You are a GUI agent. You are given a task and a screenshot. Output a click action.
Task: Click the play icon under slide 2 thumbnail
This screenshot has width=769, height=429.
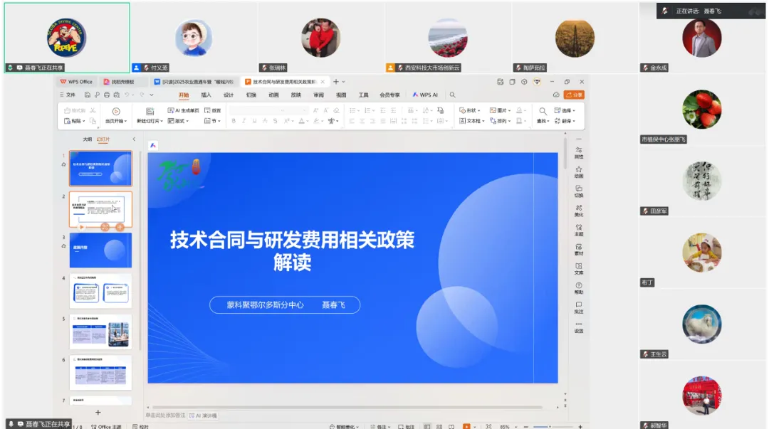point(81,227)
